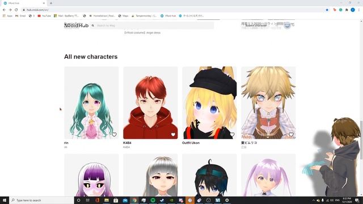Like the rin character with heart icon

(114, 134)
